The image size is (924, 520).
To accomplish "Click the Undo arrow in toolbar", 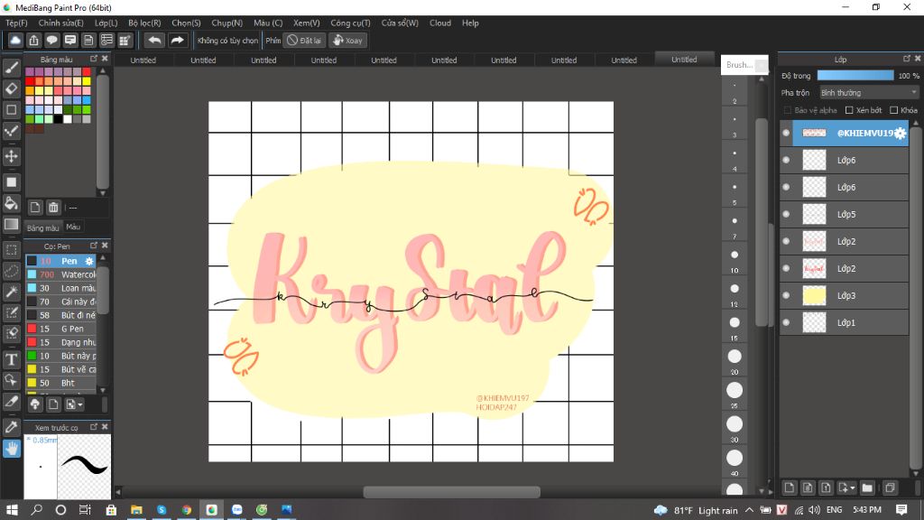I will point(154,40).
